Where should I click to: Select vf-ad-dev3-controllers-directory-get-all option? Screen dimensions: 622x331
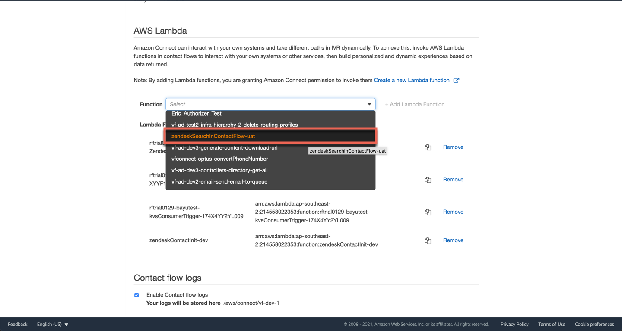pyautogui.click(x=219, y=170)
